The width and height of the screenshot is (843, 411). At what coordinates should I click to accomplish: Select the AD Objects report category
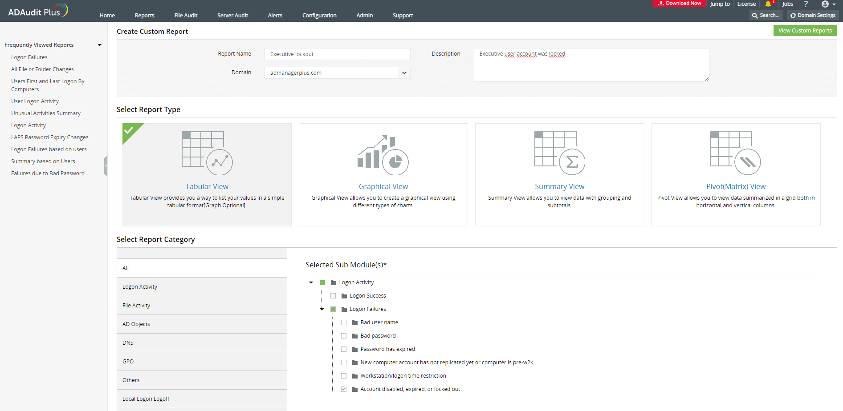pyautogui.click(x=202, y=324)
